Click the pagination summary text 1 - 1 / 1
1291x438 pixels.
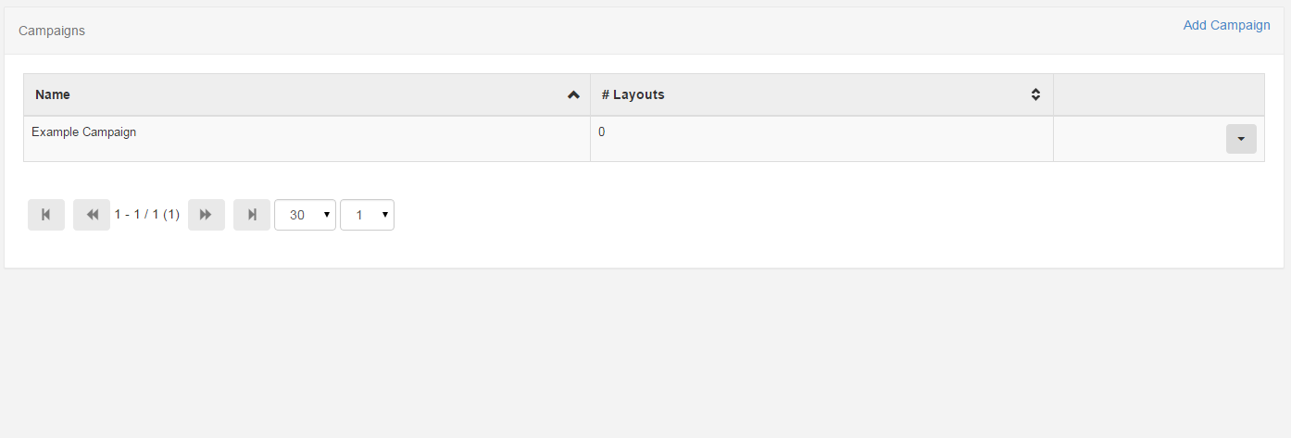[x=137, y=215]
